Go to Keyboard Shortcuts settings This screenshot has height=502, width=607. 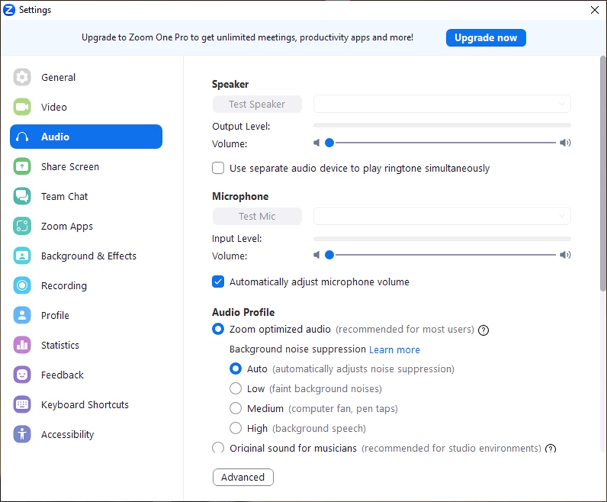[x=86, y=404]
